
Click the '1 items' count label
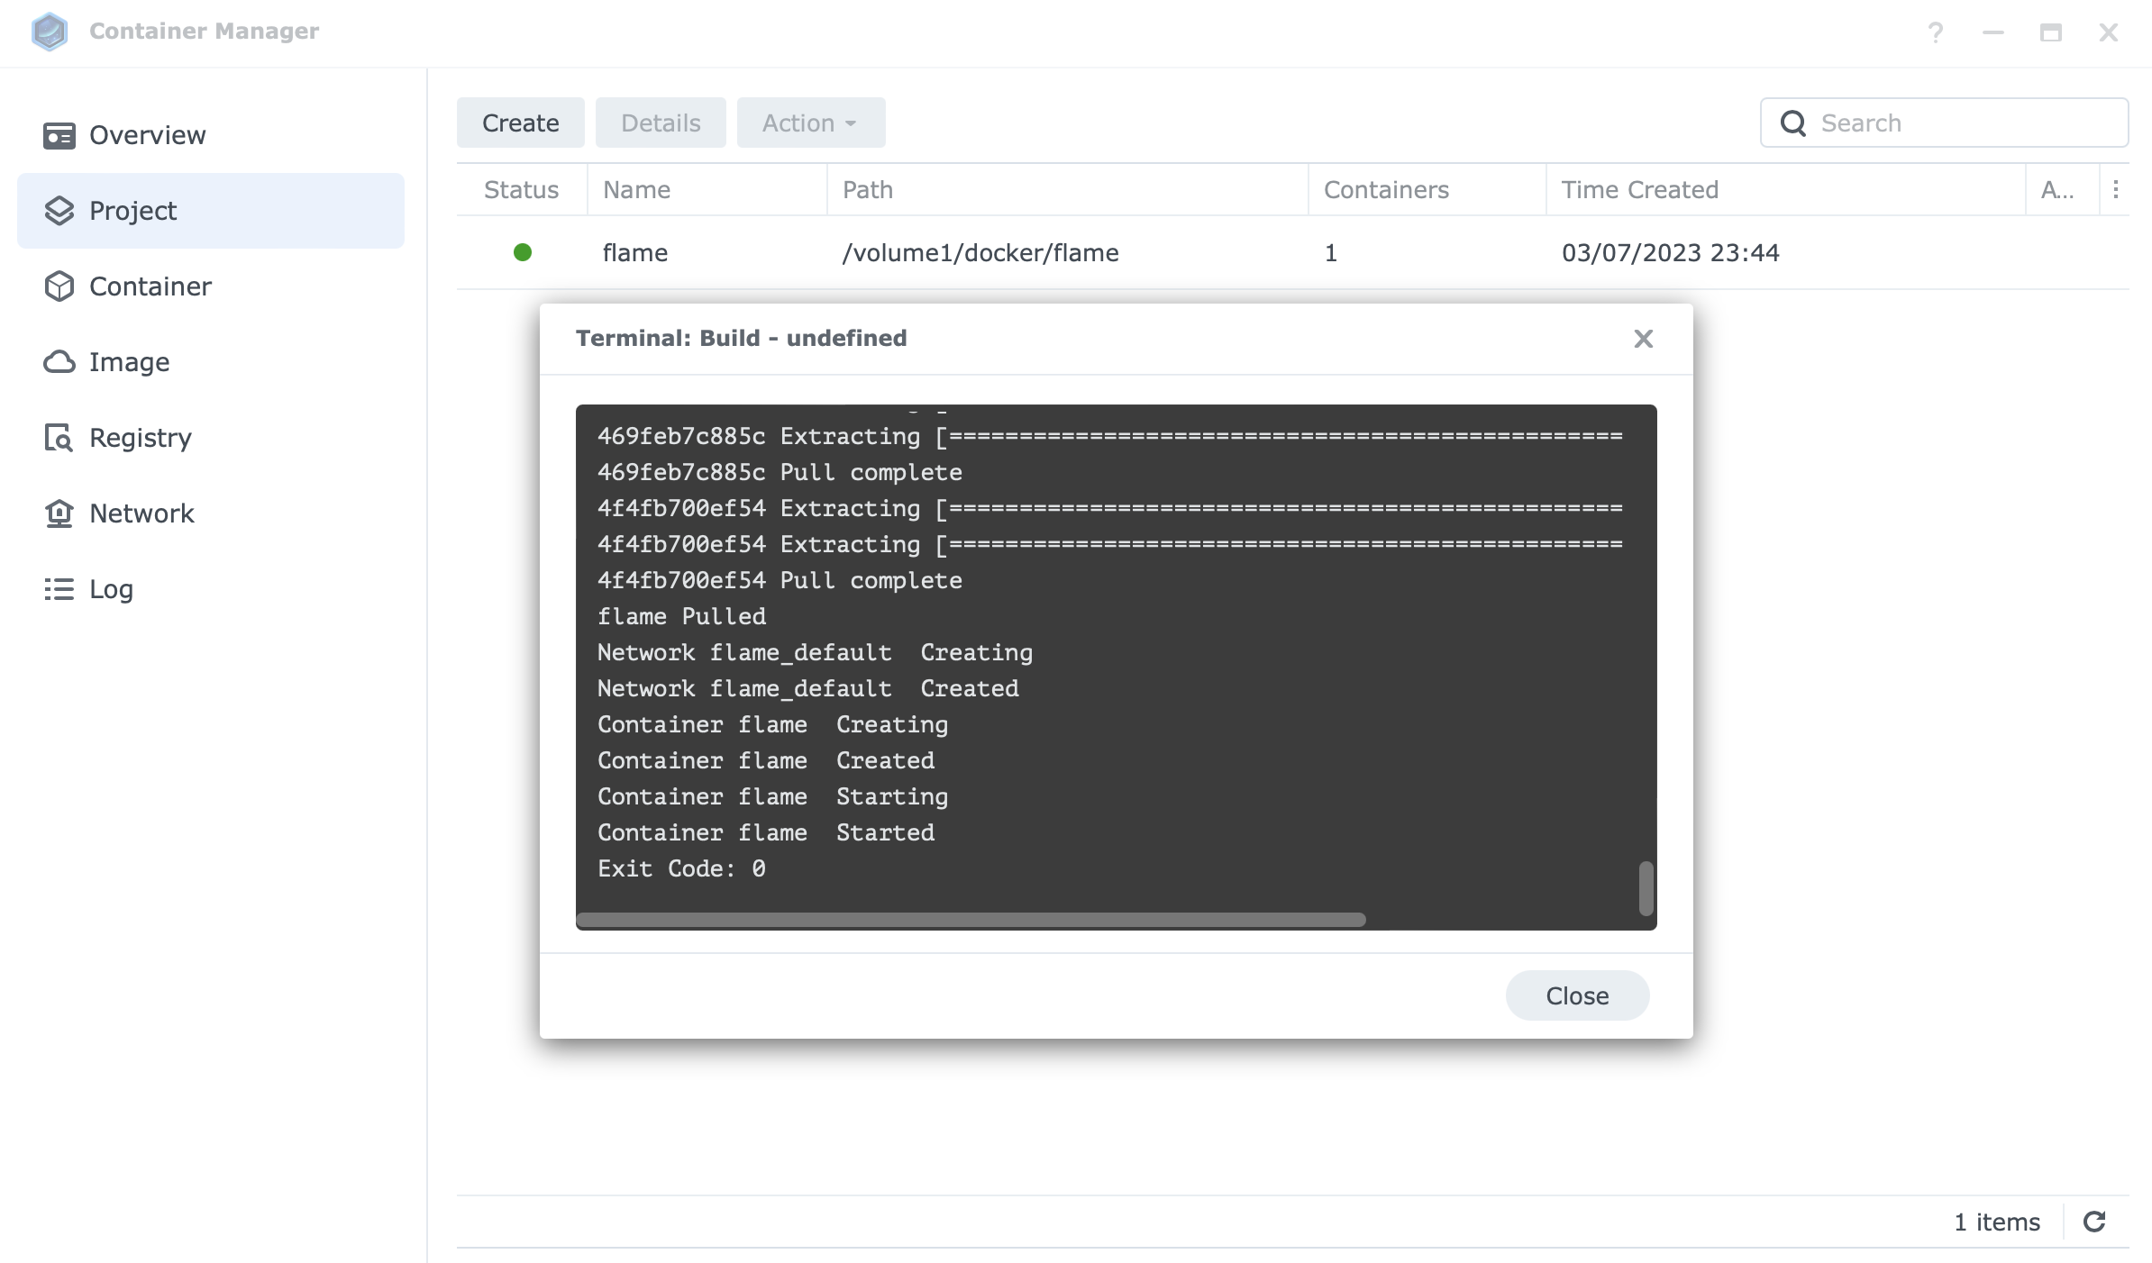pos(1997,1222)
